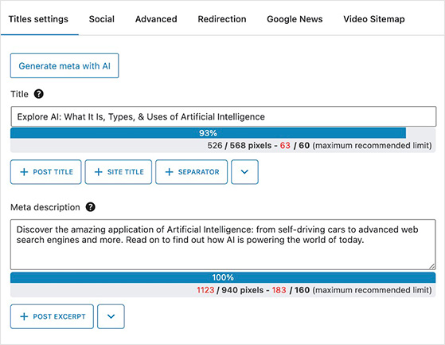Expand more title tag variables dropdown

point(244,172)
